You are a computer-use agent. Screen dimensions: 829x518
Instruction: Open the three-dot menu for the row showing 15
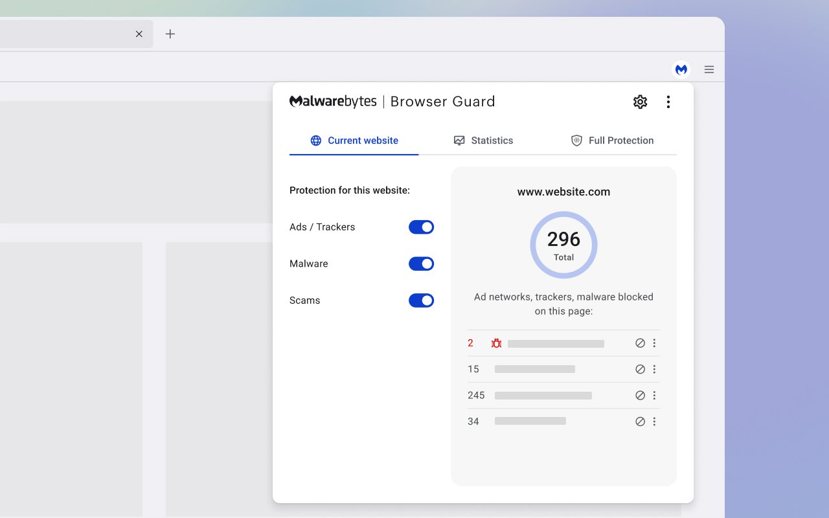point(654,368)
